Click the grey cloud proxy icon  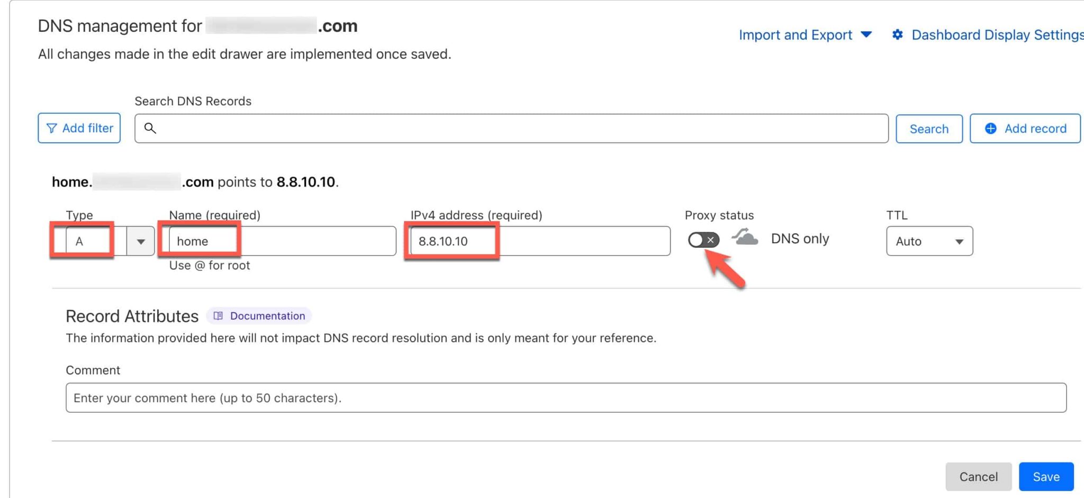pyautogui.click(x=745, y=238)
